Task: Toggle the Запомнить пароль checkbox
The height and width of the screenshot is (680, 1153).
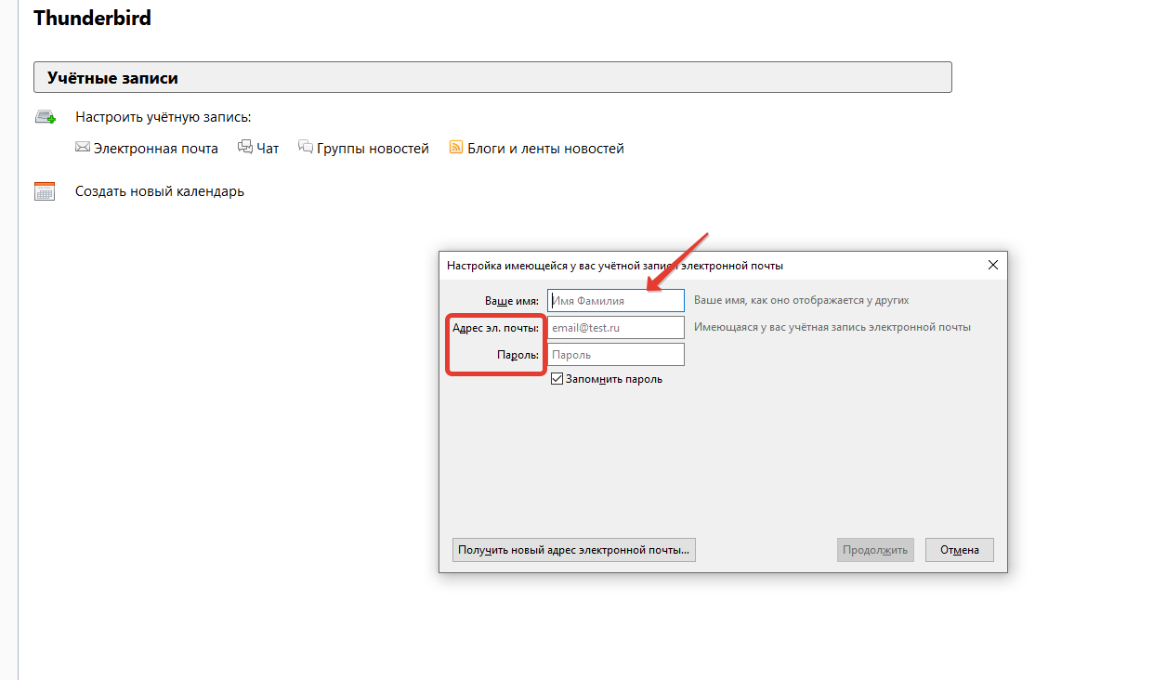Action: (557, 379)
